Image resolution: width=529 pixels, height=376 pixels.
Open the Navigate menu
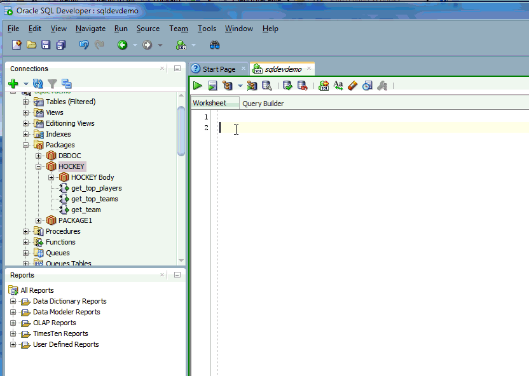(90, 29)
